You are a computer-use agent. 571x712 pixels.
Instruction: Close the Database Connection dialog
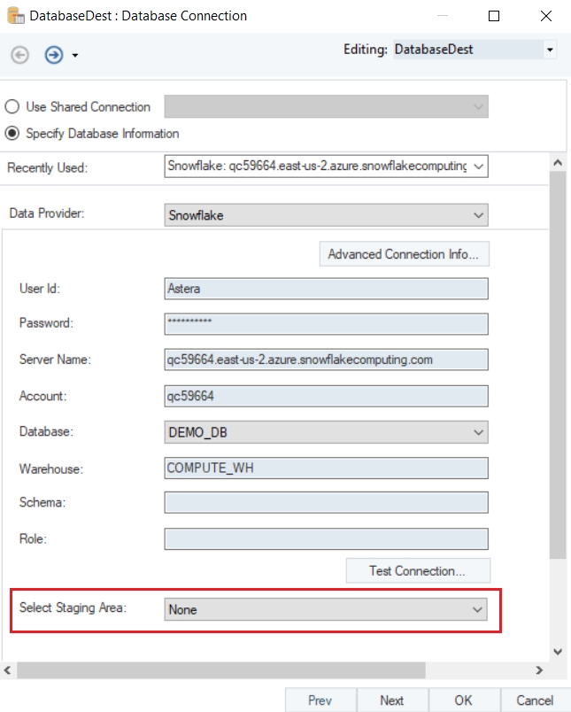(546, 16)
